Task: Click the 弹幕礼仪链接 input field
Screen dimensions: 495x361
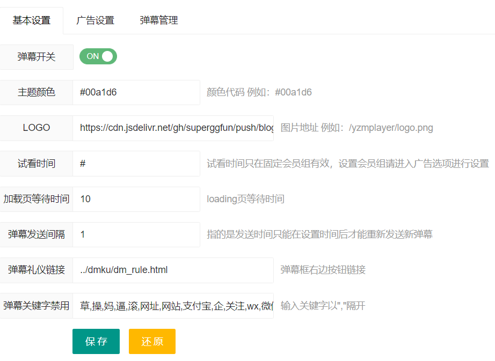Action: pyautogui.click(x=173, y=270)
